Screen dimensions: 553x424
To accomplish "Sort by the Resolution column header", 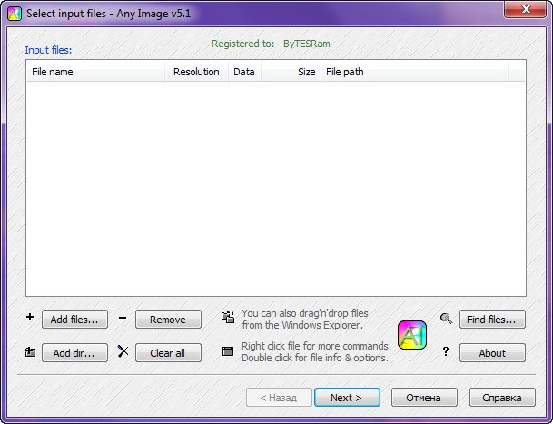I will 196,72.
